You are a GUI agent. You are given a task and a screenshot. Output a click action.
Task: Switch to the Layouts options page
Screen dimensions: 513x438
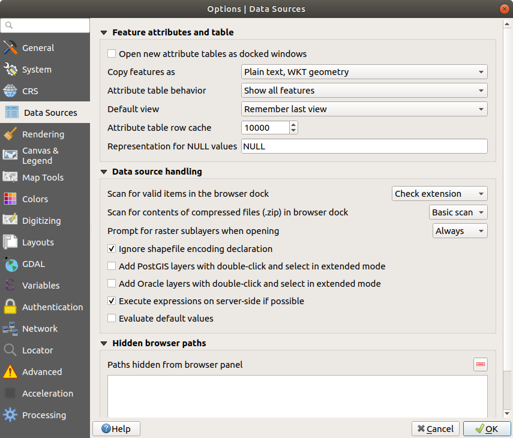(x=38, y=242)
